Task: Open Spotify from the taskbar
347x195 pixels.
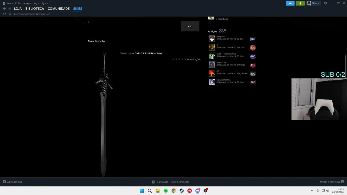Action: coord(166,191)
